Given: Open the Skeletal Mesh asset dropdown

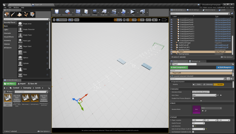Looking at the screenshot, I should (x=211, y=108).
